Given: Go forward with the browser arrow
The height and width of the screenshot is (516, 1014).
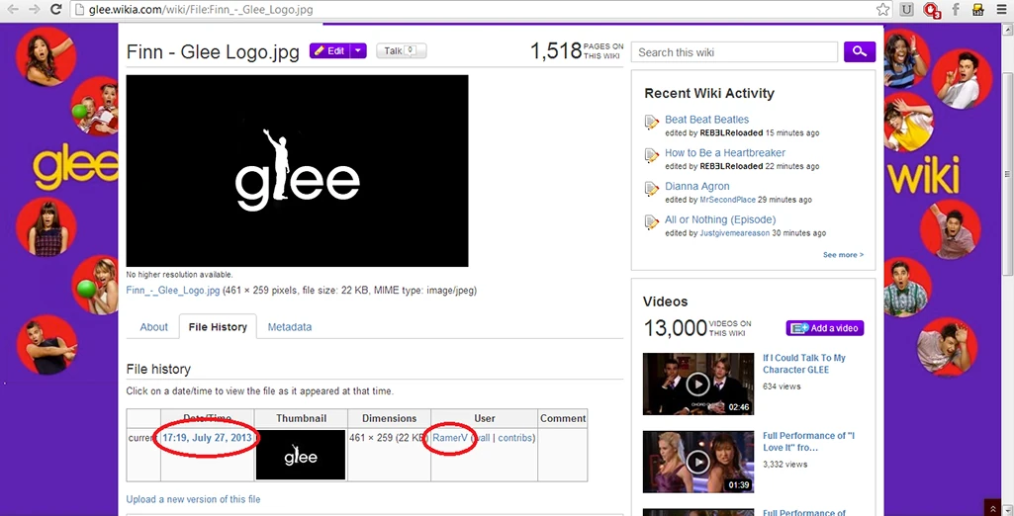Looking at the screenshot, I should 35,9.
